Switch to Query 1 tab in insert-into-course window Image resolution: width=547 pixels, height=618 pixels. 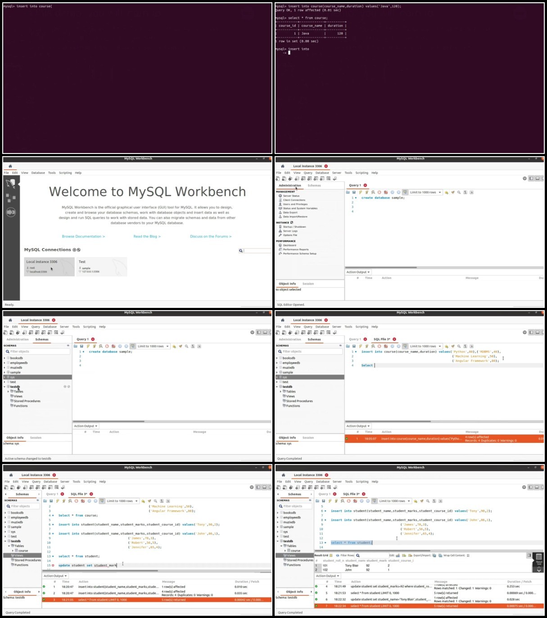pyautogui.click(x=354, y=339)
